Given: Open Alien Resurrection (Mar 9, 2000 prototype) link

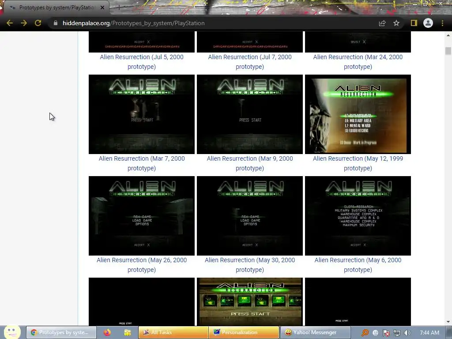Looking at the screenshot, I should pos(250,163).
